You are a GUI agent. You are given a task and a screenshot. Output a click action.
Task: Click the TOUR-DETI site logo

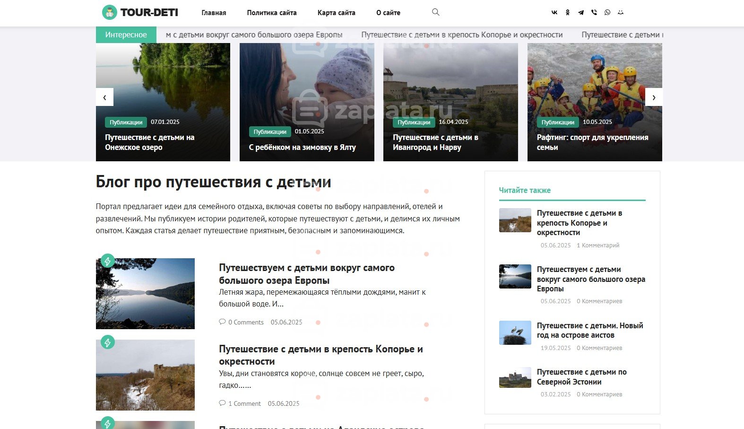tap(140, 12)
